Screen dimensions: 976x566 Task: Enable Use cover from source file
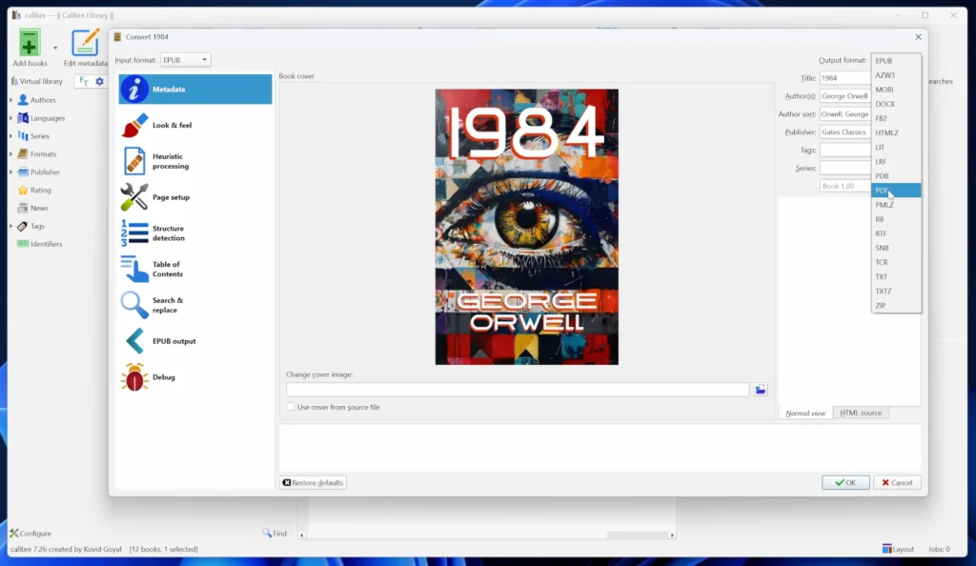pos(291,407)
